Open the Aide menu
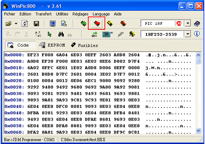This screenshot has height=144, width=205. point(118,14)
